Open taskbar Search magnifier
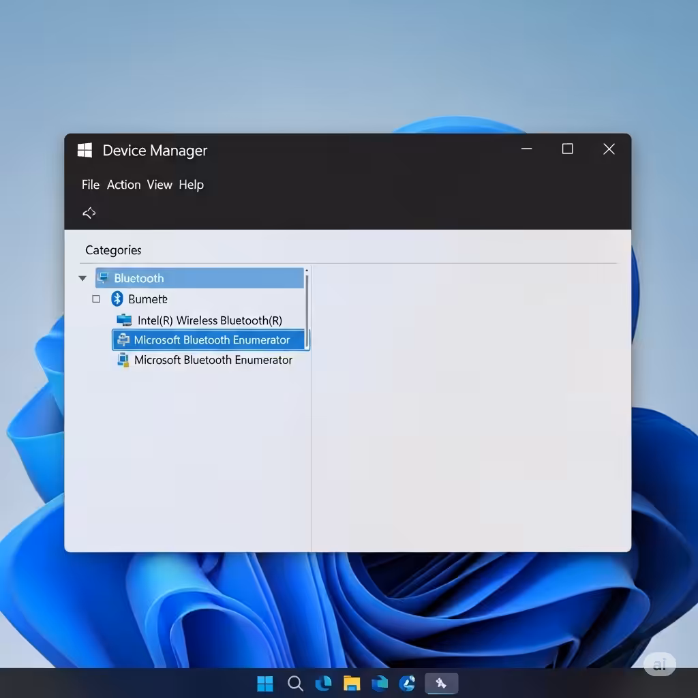Image resolution: width=698 pixels, height=698 pixels. 295,683
